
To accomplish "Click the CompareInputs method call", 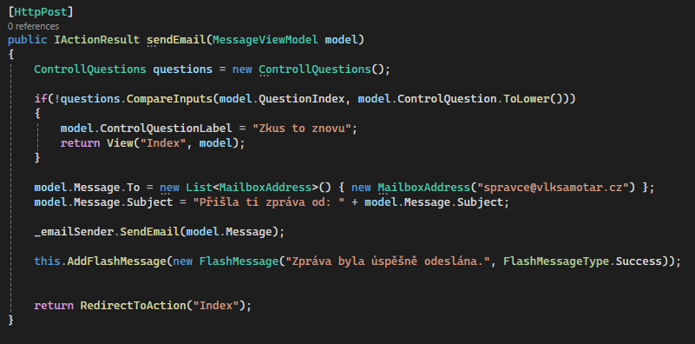I will pyautogui.click(x=170, y=98).
